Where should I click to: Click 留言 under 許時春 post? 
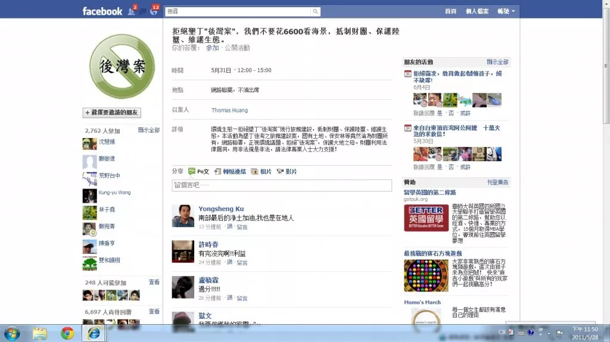242,263
